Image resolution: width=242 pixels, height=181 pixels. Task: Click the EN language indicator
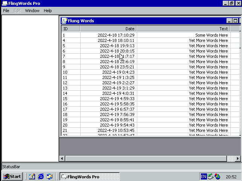pos(204,176)
